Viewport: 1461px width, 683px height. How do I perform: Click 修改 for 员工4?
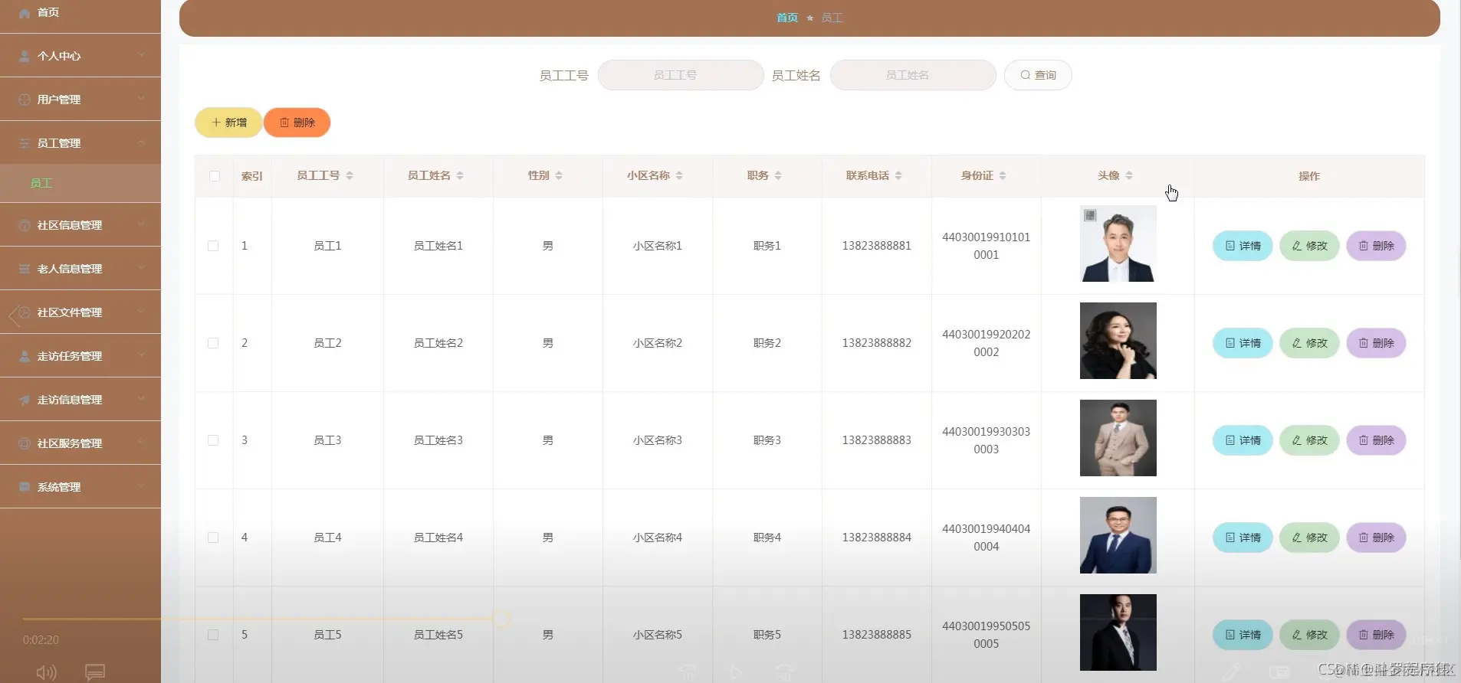[x=1309, y=538]
